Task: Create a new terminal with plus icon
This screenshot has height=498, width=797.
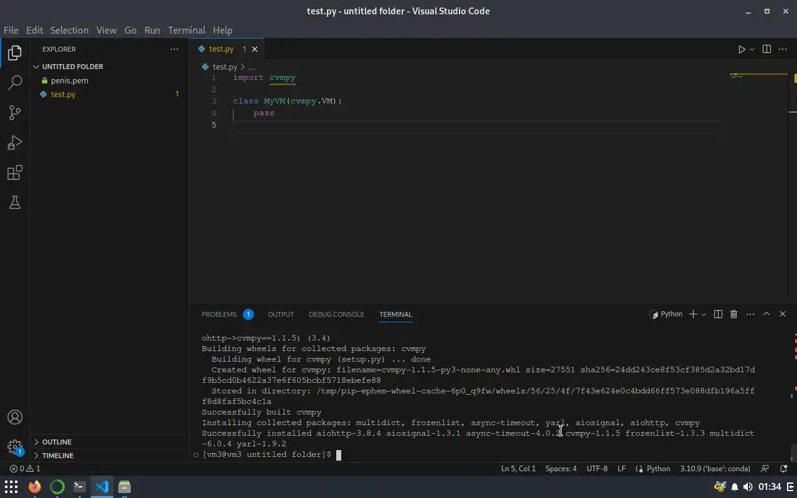Action: click(x=693, y=314)
